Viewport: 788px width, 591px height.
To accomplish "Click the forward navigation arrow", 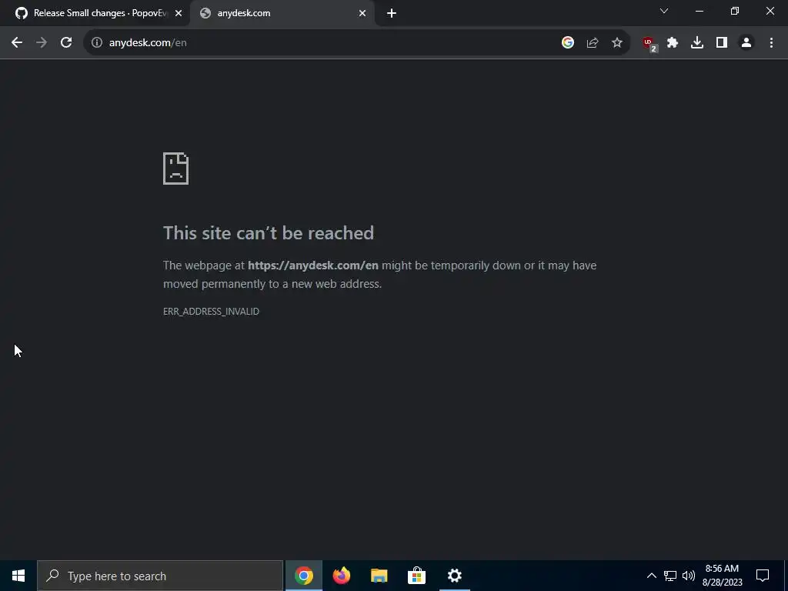I will tap(42, 43).
